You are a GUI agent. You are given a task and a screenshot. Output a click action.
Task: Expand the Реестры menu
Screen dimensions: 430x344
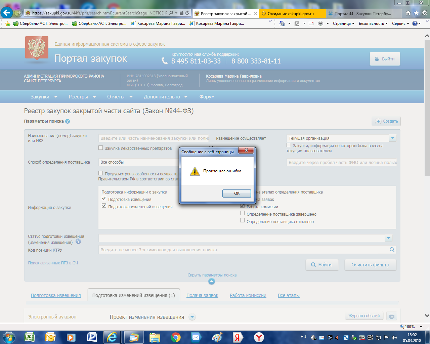pos(82,97)
